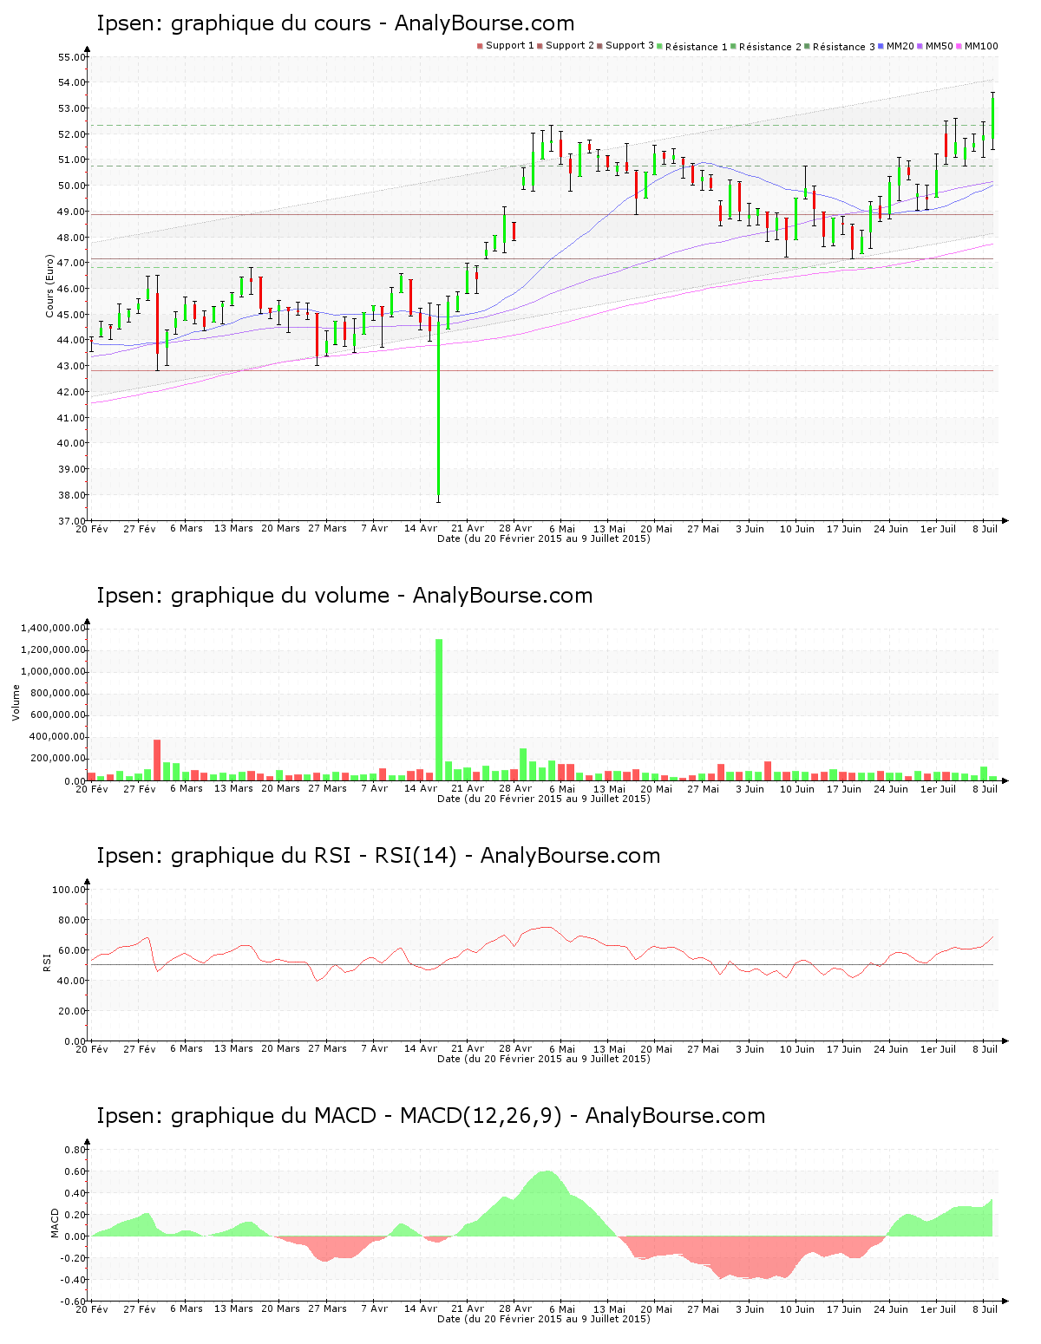Select the 'Résistance 2' legend label
Viewport: 1041px width, 1344px height.
pyautogui.click(x=770, y=47)
